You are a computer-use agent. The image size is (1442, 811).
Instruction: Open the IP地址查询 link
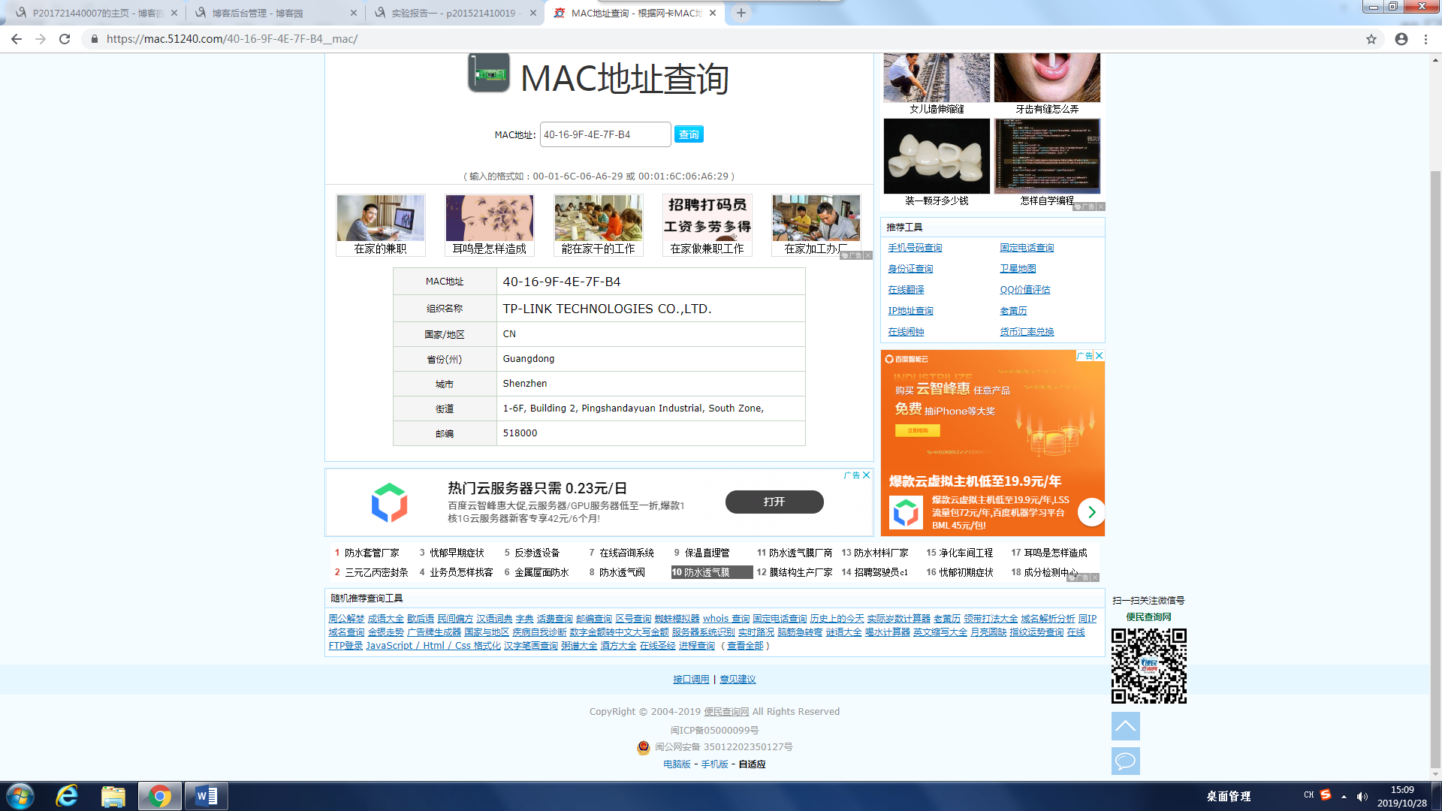click(x=910, y=311)
